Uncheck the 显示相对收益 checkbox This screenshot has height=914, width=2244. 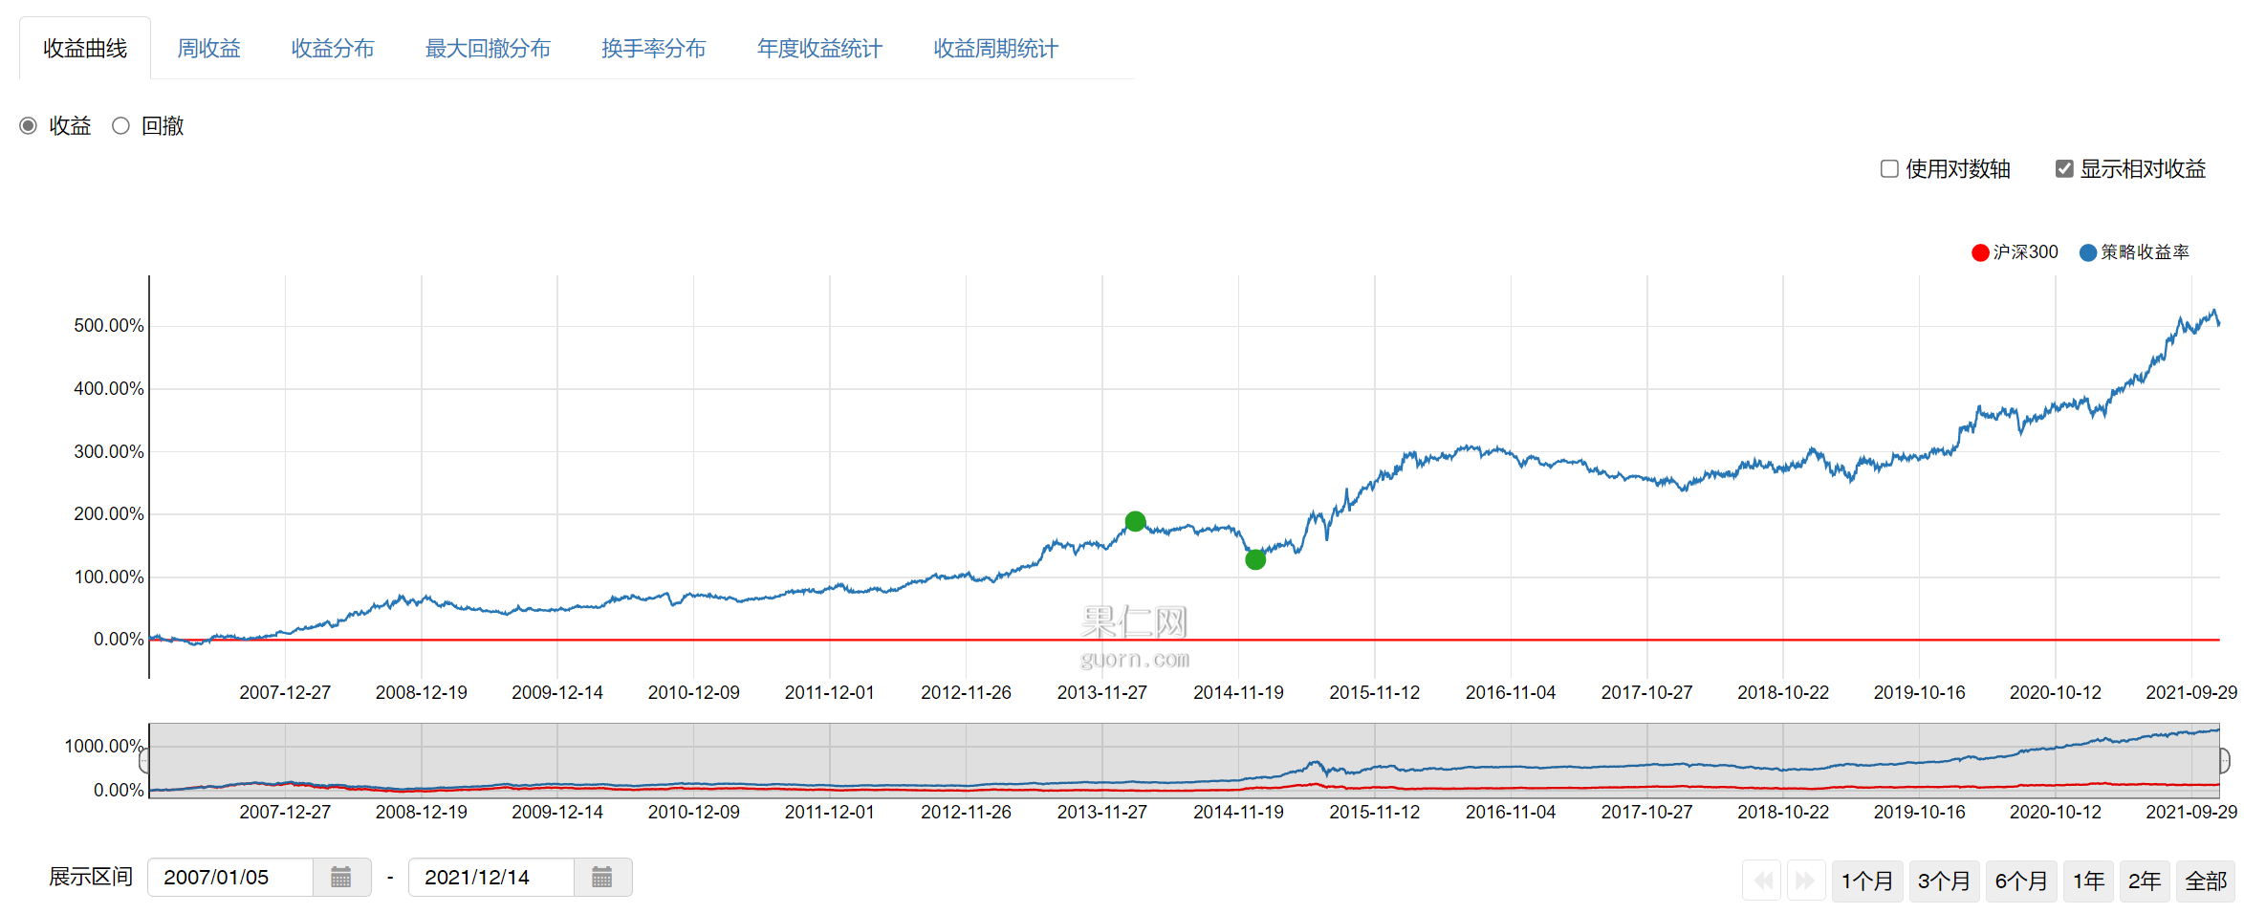click(x=2064, y=169)
